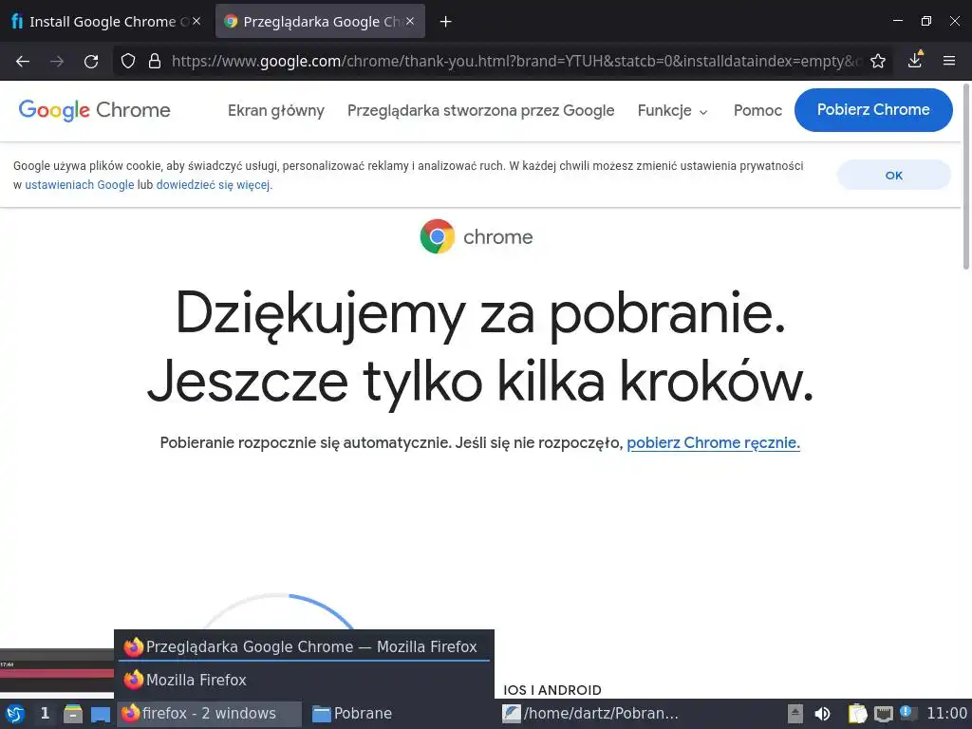Viewport: 972px width, 729px height.
Task: Click the forward navigation arrow
Action: pos(57,61)
